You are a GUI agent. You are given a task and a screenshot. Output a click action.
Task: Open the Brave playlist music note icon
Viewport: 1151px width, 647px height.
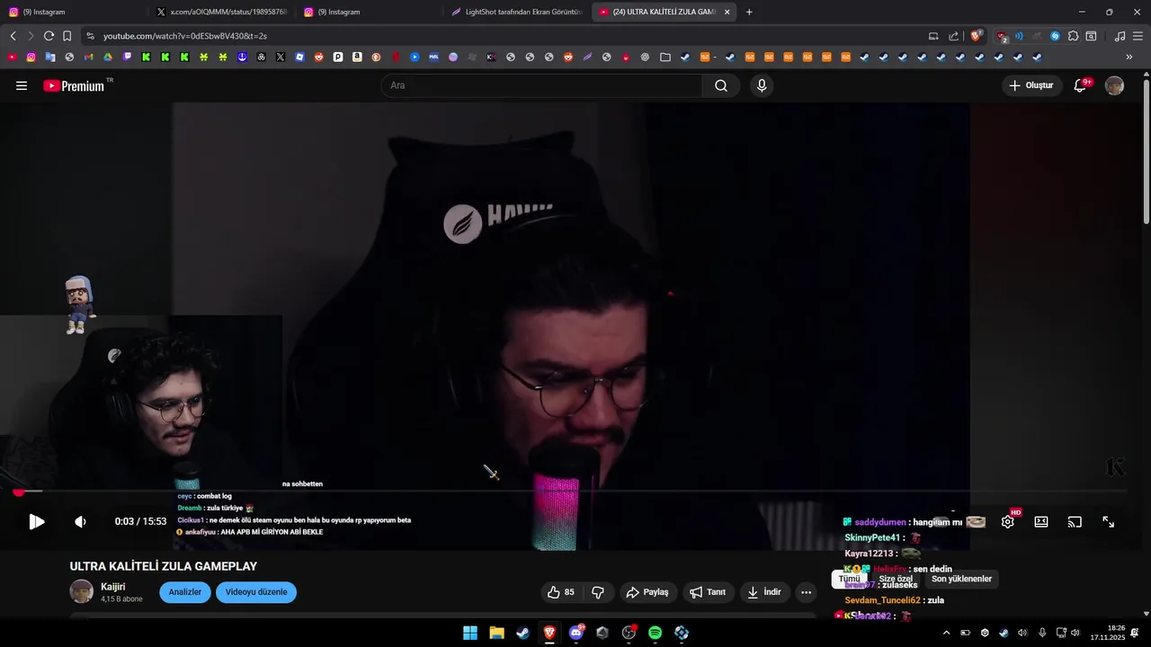tap(1120, 36)
